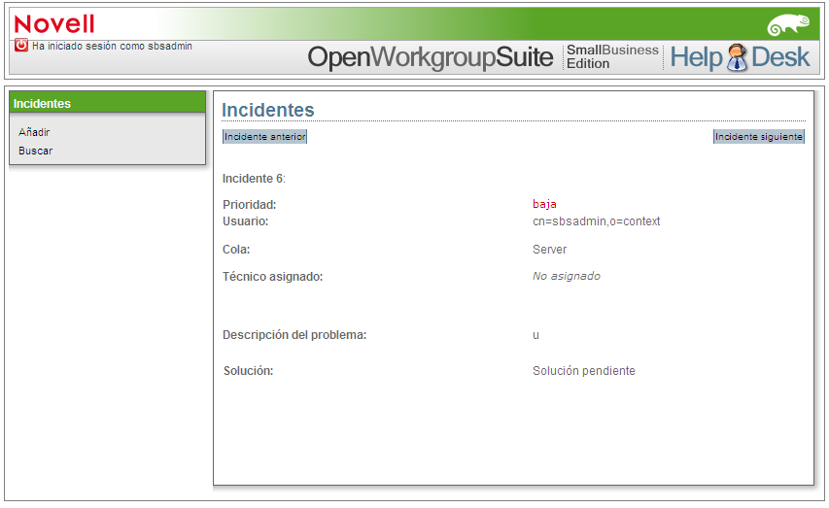
Task: Click the 'Solución:' label
Action: (x=249, y=371)
